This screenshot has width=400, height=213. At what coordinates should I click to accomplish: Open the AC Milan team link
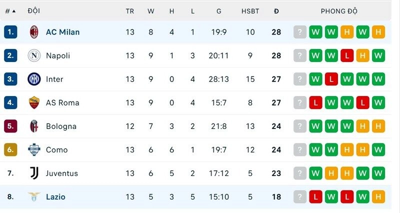(x=62, y=32)
